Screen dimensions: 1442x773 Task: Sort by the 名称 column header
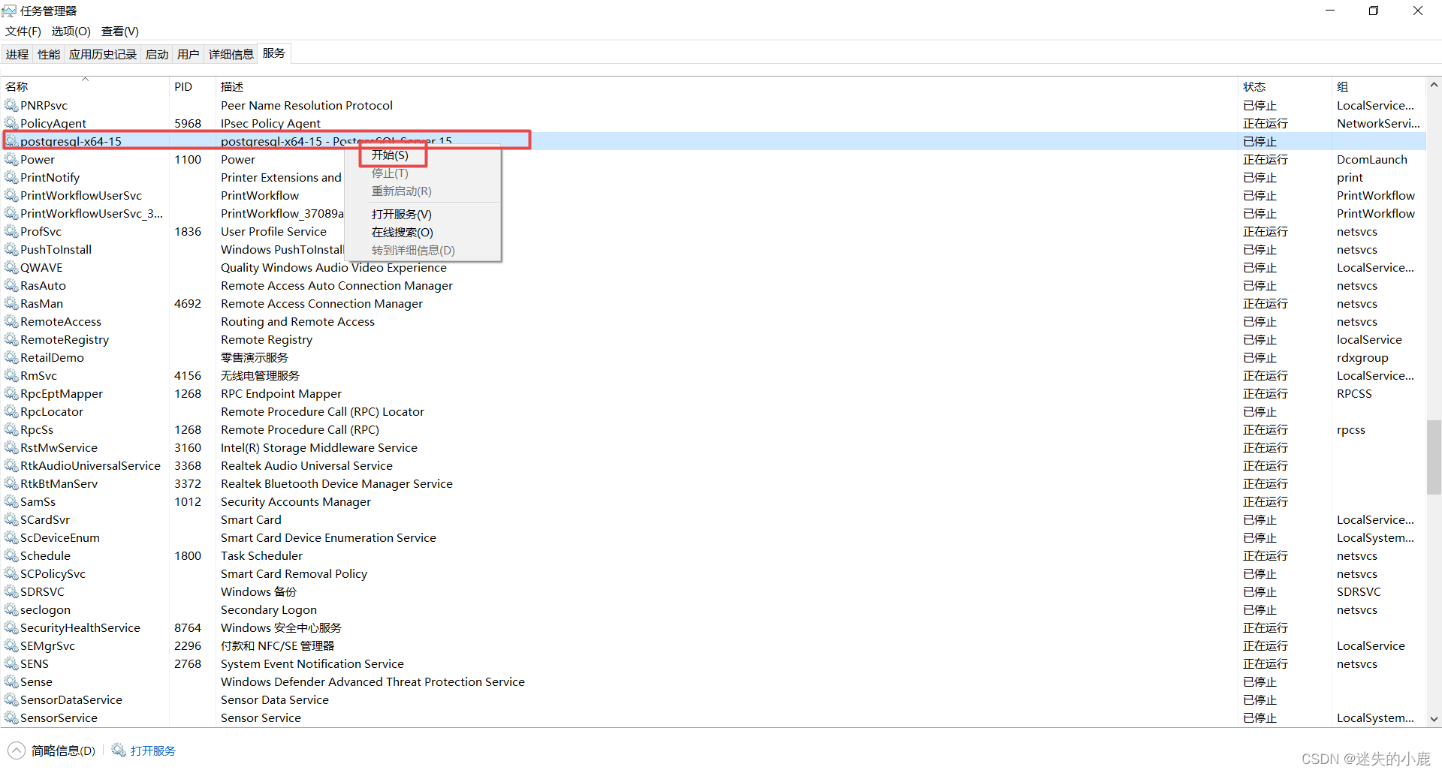(85, 86)
